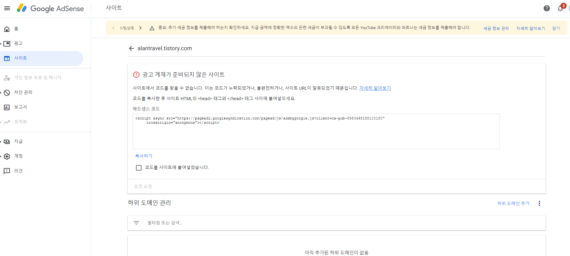This screenshot has width=570, height=256.
Task: Open the hamburger main menu
Action: pyautogui.click(x=7, y=8)
